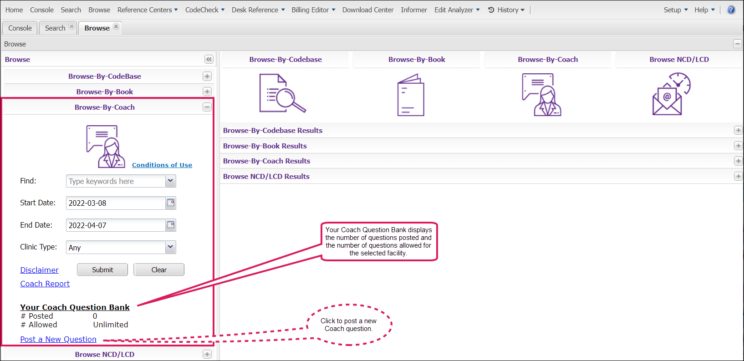The image size is (744, 361).
Task: Open the End Date calendar picker
Action: coord(171,225)
